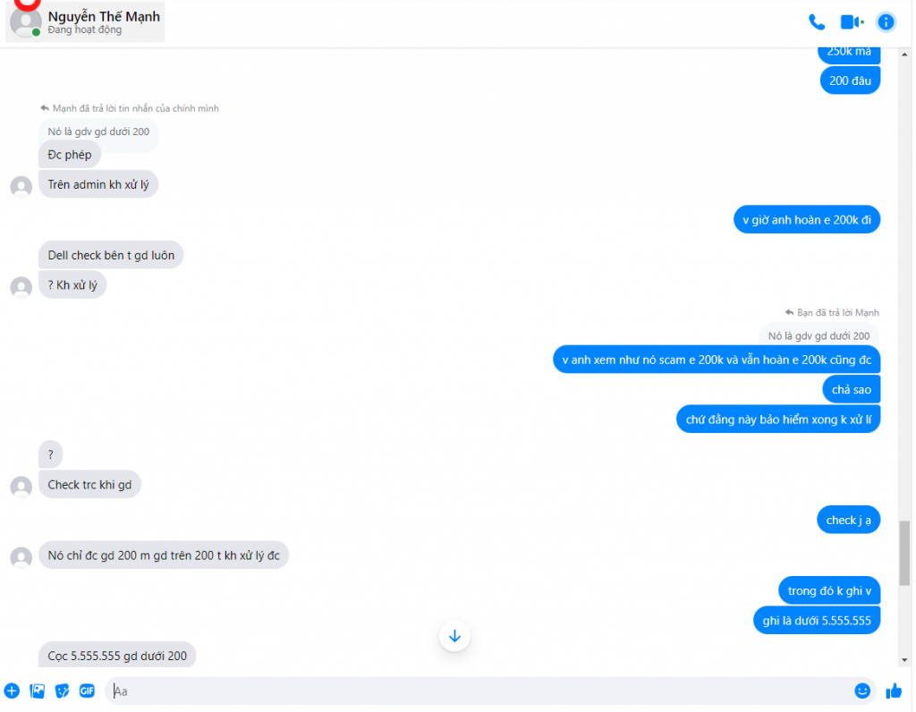This screenshot has height=712, width=916.
Task: Select message 'Cọc 5.555.555 gd dưới 200'
Action: coord(117,656)
